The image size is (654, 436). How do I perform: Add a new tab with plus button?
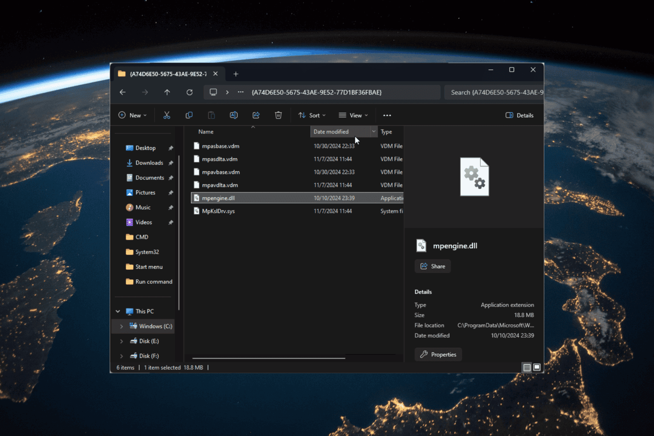pos(236,74)
